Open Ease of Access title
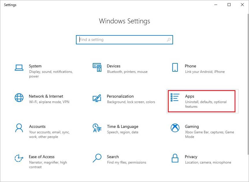 (42, 157)
